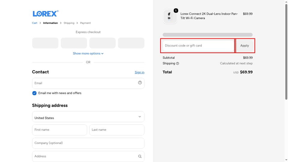Screen dimensions: 288x162
Task: Focus the Address input field
Action: 88,156
